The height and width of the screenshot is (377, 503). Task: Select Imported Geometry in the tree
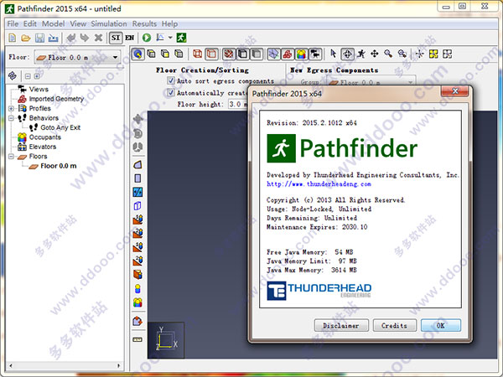(56, 99)
